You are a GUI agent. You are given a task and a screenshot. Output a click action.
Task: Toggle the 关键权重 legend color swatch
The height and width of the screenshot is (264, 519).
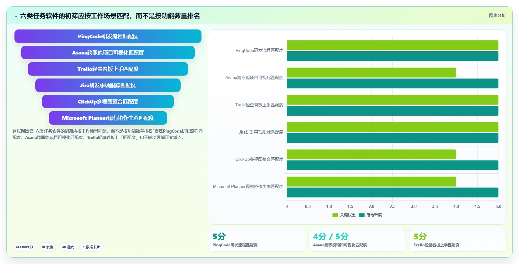click(x=335, y=215)
